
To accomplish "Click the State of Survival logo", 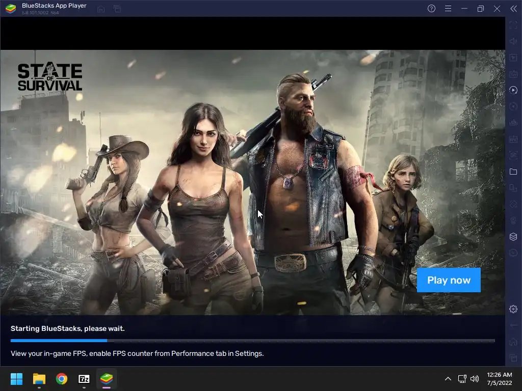I will click(x=50, y=76).
